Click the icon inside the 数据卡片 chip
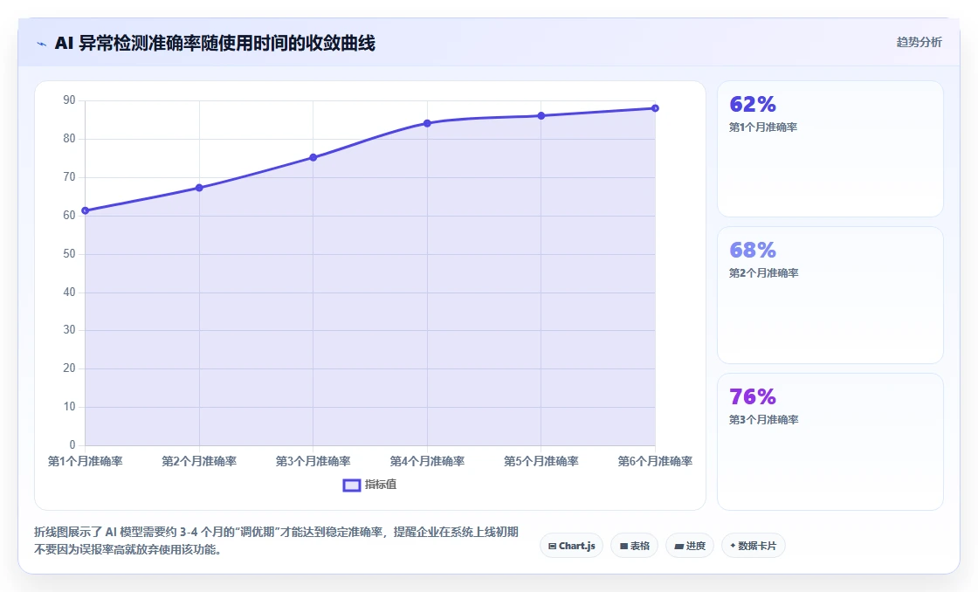 tap(733, 546)
